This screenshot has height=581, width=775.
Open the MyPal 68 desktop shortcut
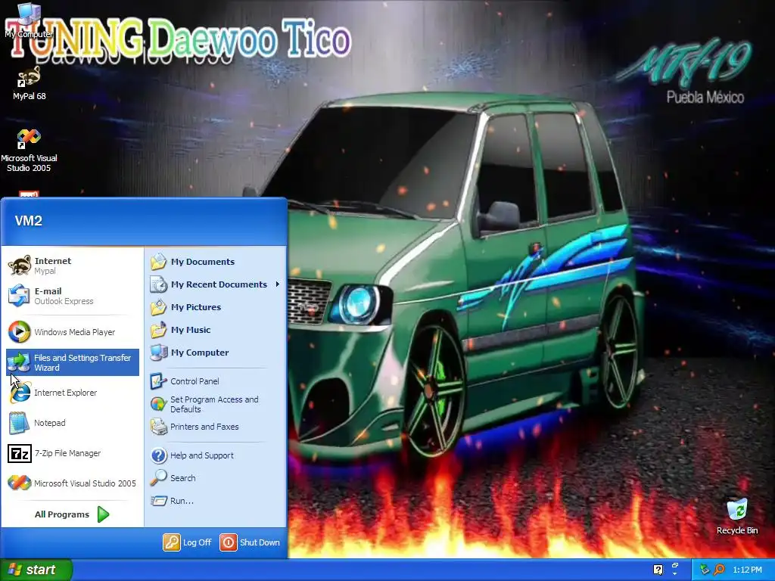[x=30, y=83]
